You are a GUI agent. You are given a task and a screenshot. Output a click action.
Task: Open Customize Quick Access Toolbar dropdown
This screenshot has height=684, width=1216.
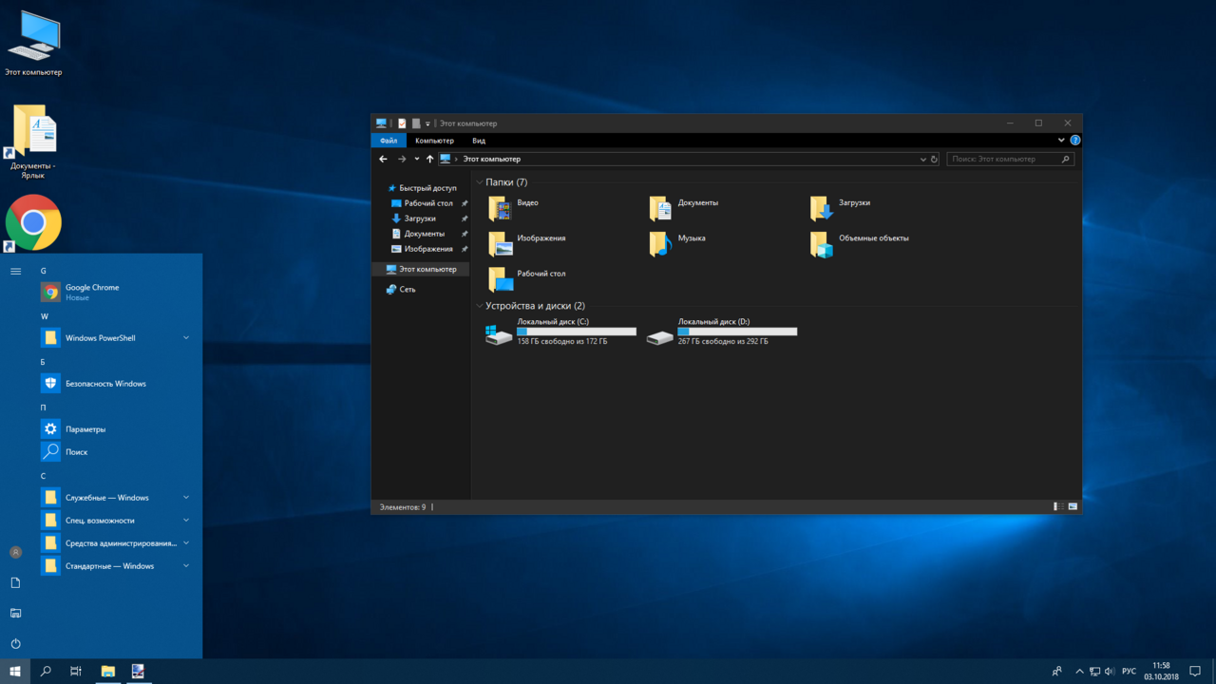click(427, 123)
